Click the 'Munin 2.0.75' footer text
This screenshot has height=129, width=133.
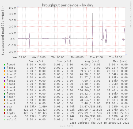(66, 126)
